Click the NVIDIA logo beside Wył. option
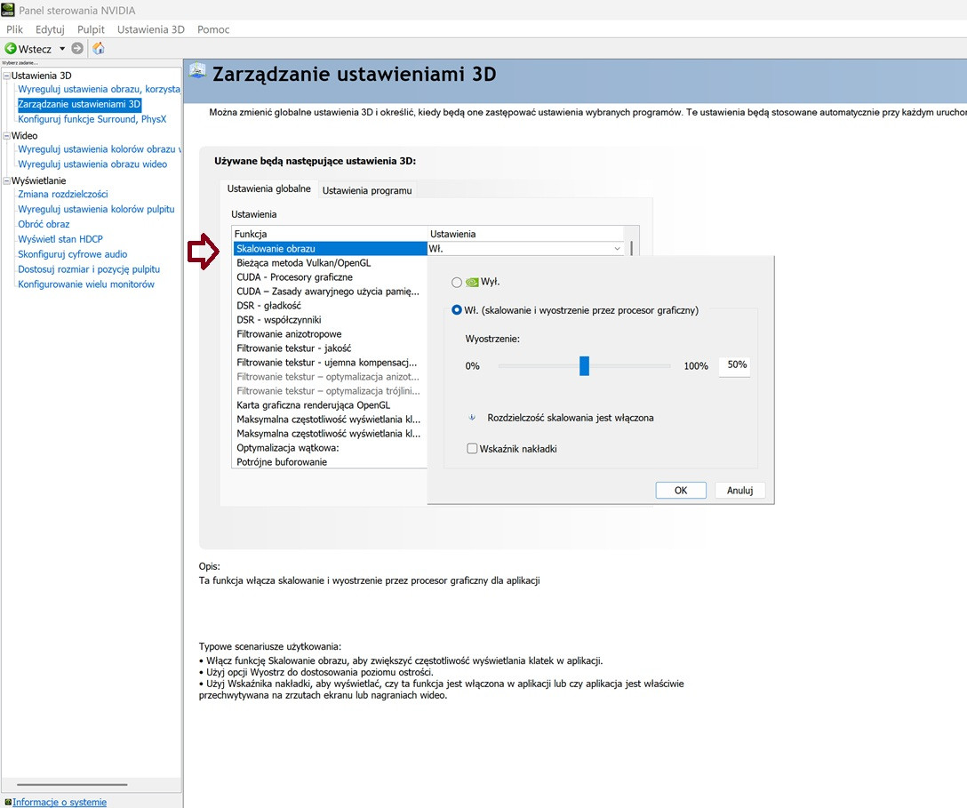 [x=472, y=282]
